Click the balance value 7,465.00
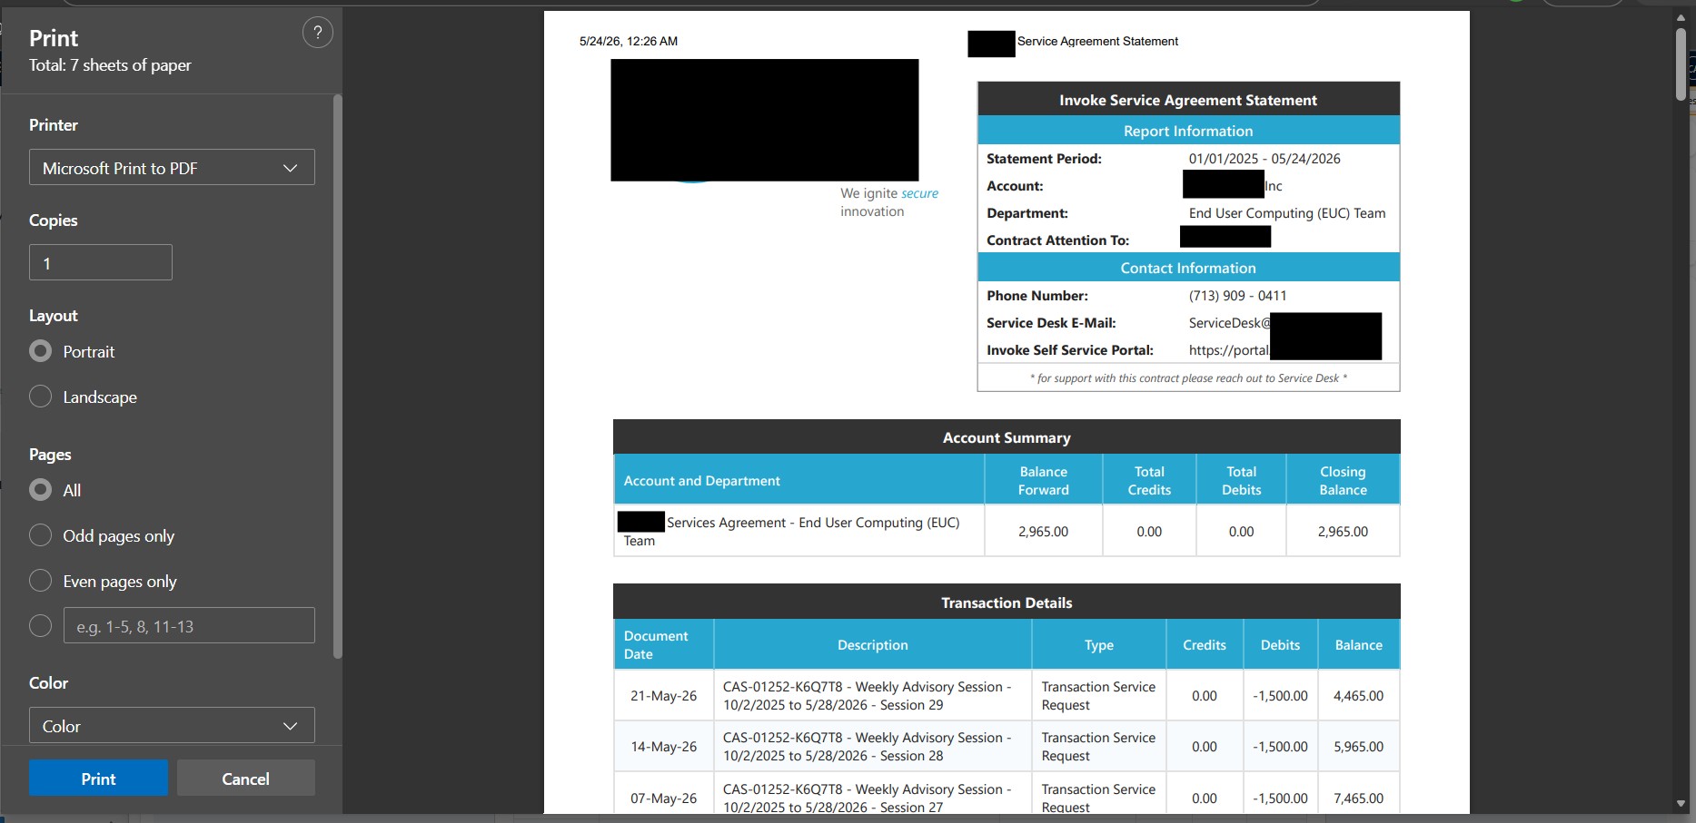Image resolution: width=1696 pixels, height=823 pixels. tap(1358, 799)
